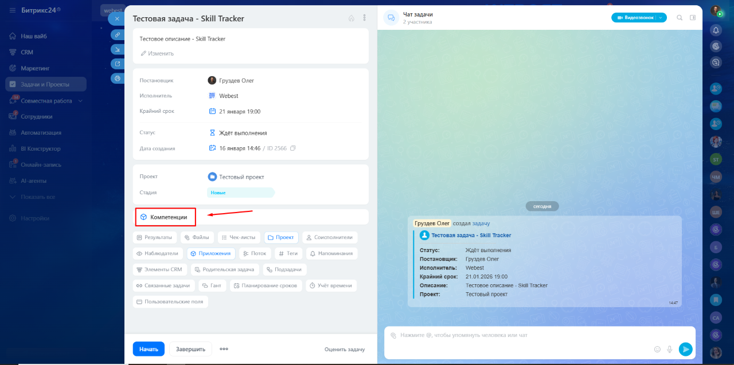Screen dimensions: 734x365
Task: Click Оценить задачу link
Action: [345, 350]
